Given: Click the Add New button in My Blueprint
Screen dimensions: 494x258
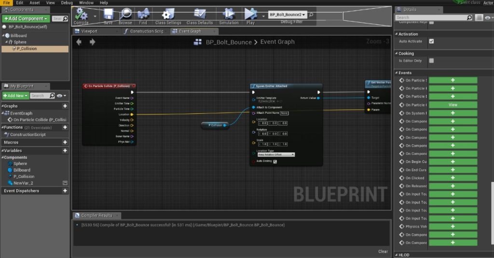Looking at the screenshot, I should pyautogui.click(x=16, y=95).
